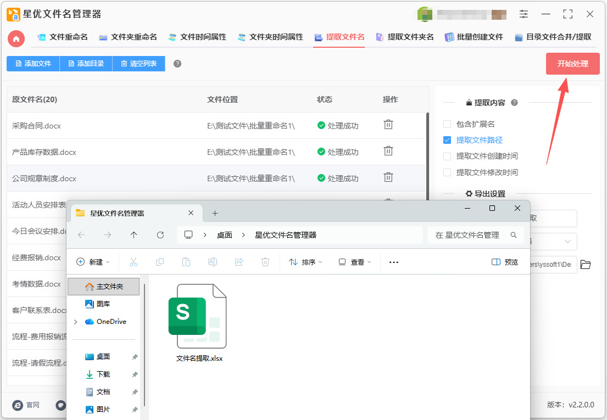
Task: Refresh the Explorer folder view
Action: (160, 235)
